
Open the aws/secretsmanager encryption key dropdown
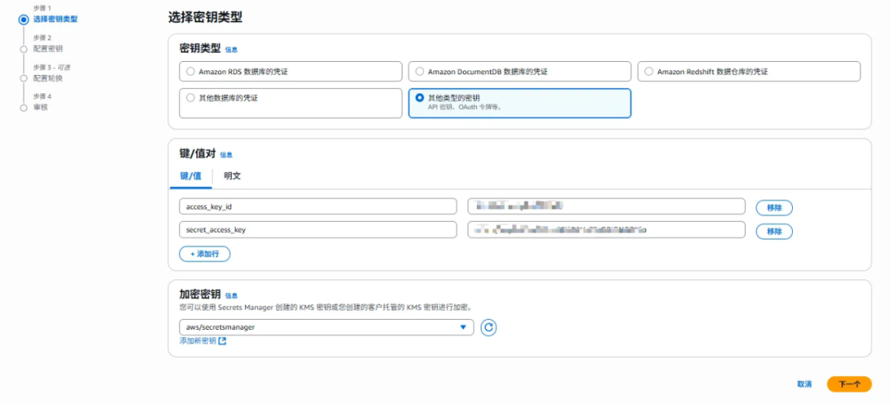(326, 327)
